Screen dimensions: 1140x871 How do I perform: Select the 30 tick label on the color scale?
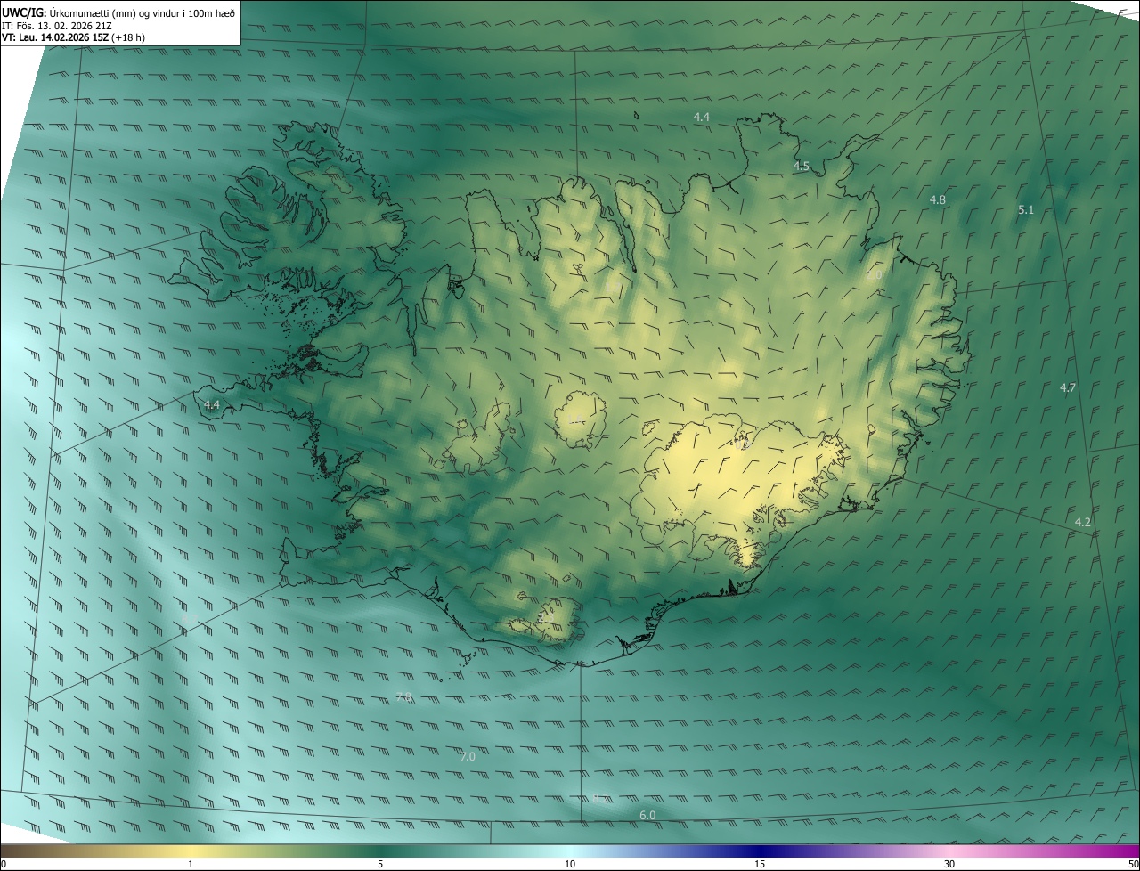pyautogui.click(x=949, y=865)
